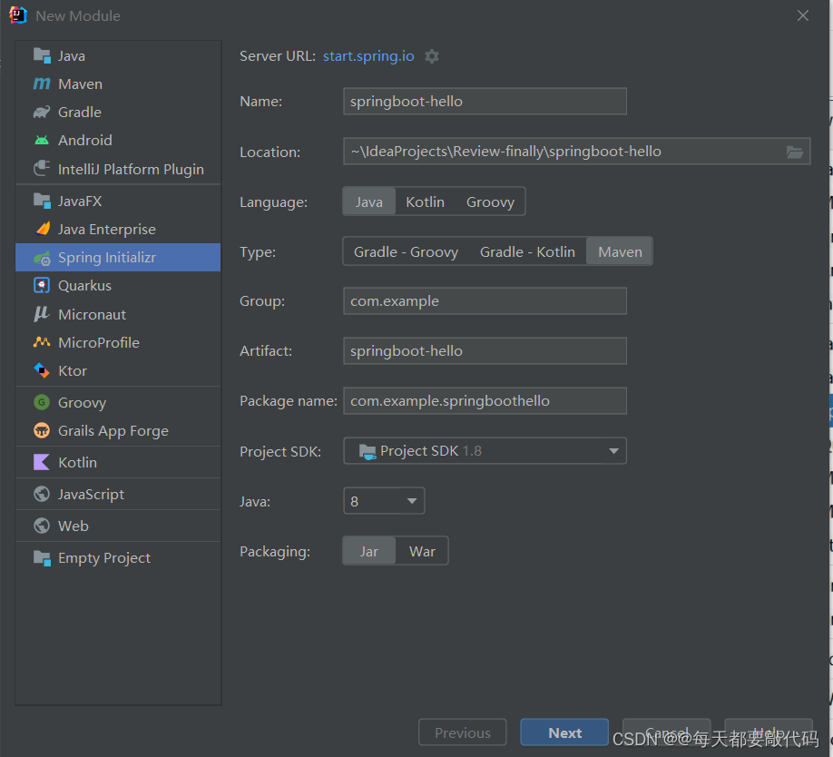The width and height of the screenshot is (833, 757).
Task: Select Grails App Forge entry
Action: coord(118,430)
